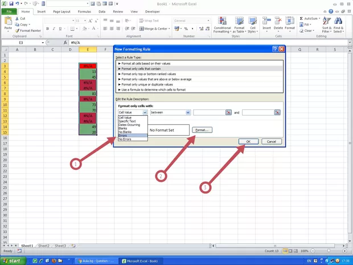Toggle Italic formatting

click(54, 28)
